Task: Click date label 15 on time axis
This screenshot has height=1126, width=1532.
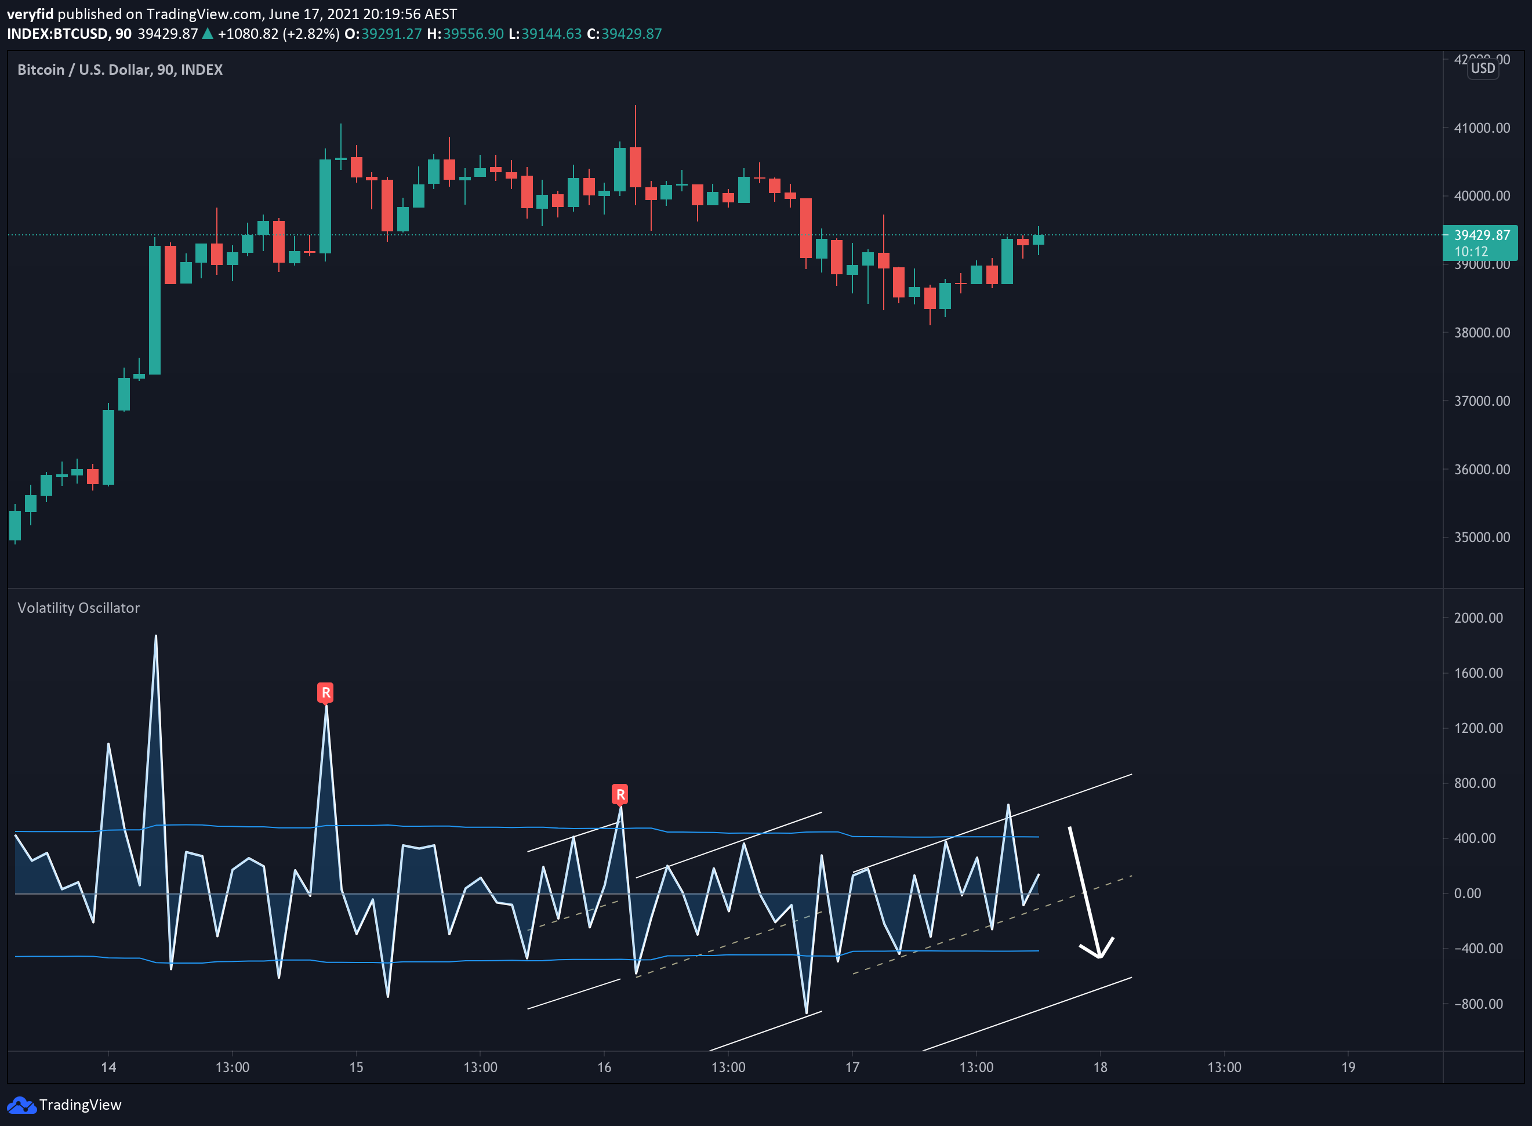Action: pyautogui.click(x=357, y=1067)
